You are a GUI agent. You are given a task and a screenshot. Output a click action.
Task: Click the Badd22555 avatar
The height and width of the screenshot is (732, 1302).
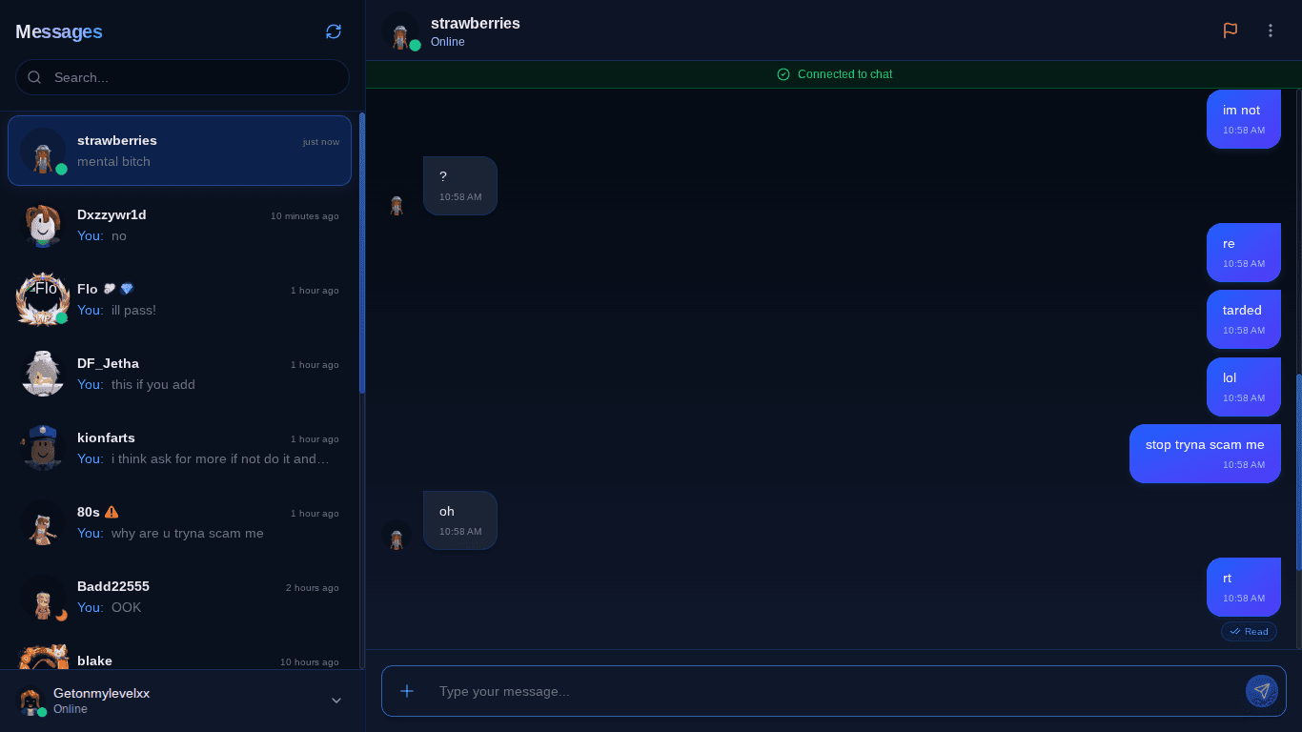(x=43, y=597)
